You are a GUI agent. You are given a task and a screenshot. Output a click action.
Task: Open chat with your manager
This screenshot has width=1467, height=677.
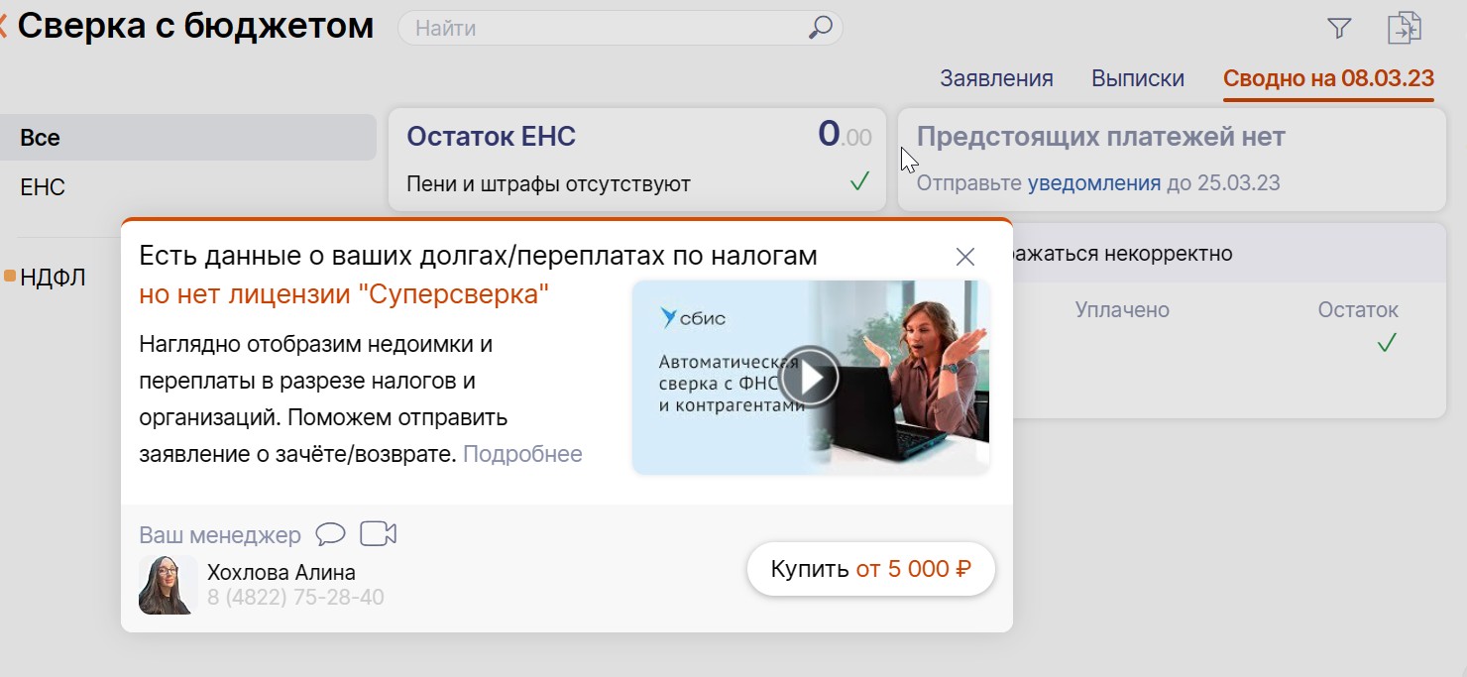[x=330, y=534]
